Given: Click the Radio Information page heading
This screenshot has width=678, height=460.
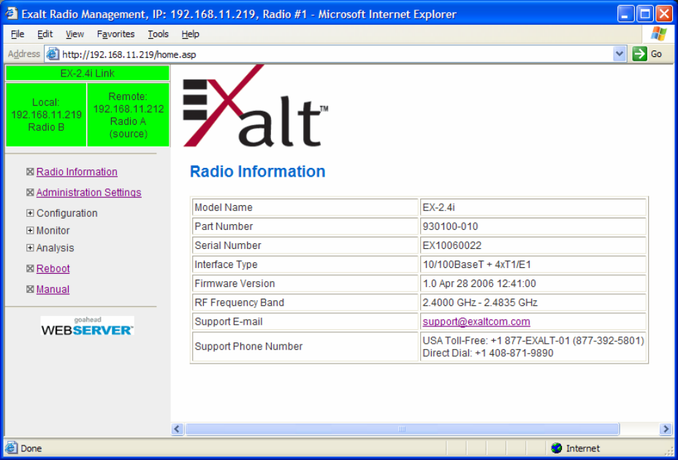Looking at the screenshot, I should click(258, 172).
